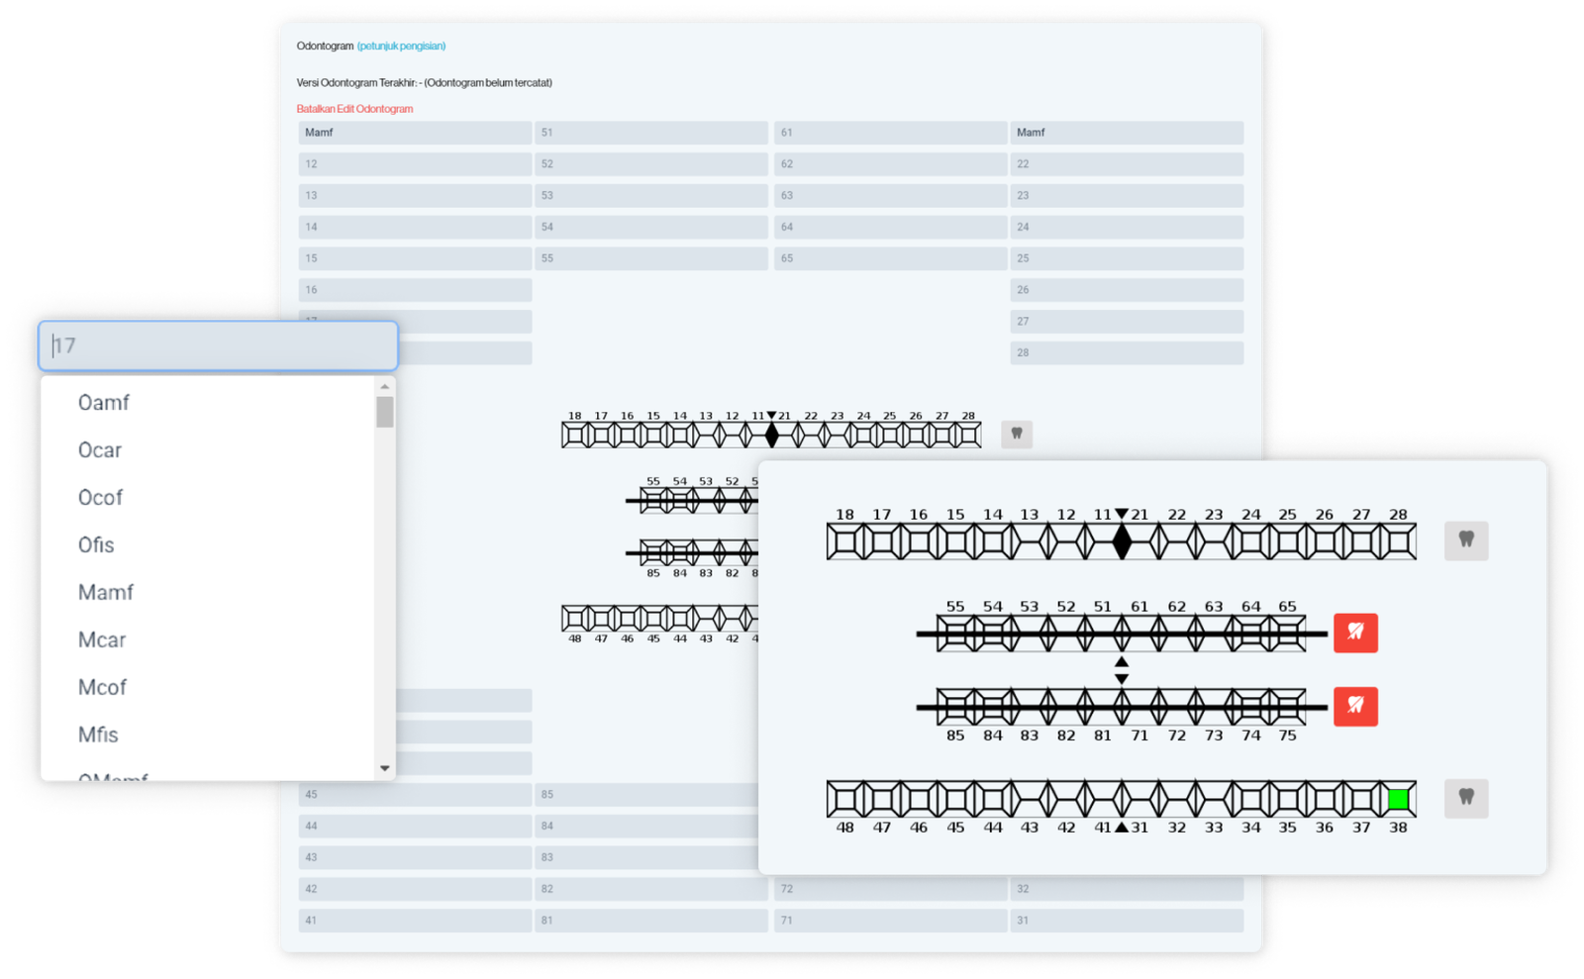Click tooth 48 diagram in enlarged panel
The image size is (1584, 979).
(844, 799)
